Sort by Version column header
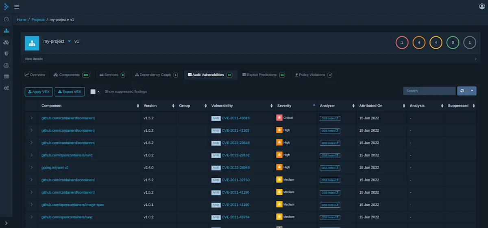The image size is (488, 228). tap(158, 106)
